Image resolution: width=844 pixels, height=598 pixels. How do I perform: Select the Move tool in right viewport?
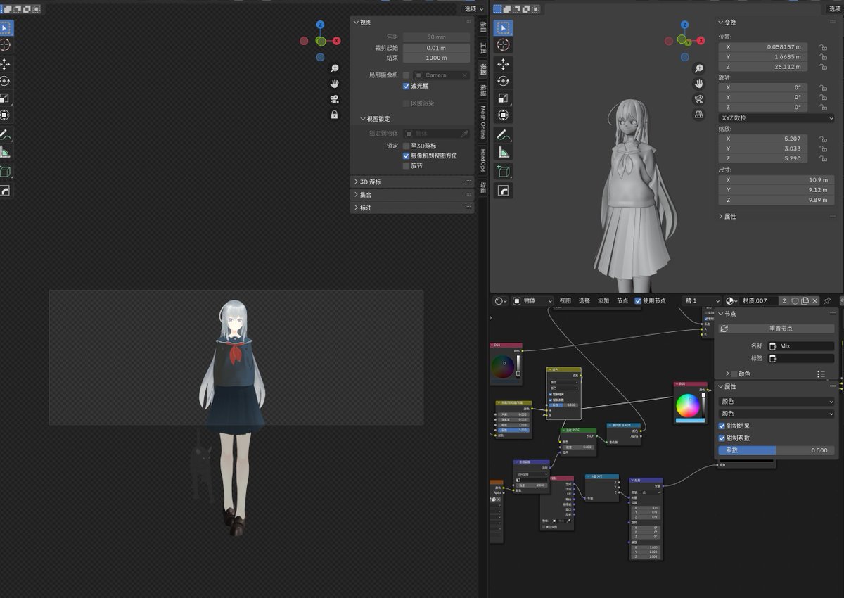(x=503, y=64)
